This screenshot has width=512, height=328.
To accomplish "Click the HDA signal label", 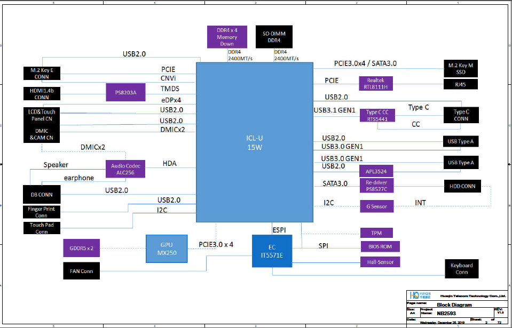I will click(169, 163).
